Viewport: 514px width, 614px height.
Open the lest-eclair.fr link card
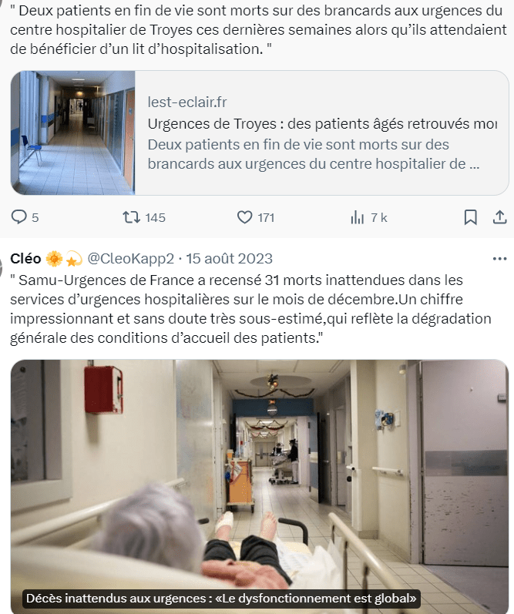(260, 133)
